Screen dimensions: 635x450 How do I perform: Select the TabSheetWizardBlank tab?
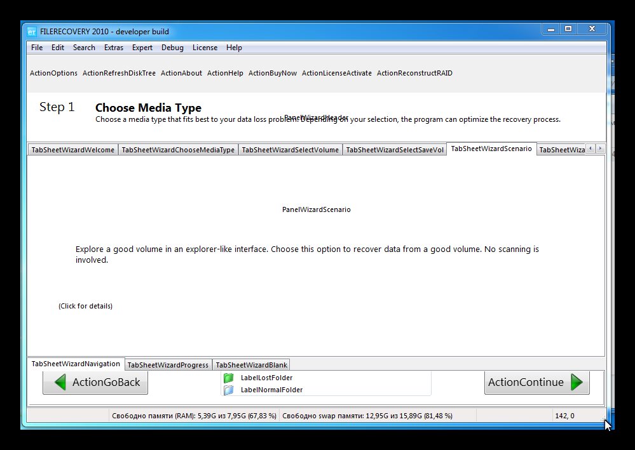tap(251, 365)
